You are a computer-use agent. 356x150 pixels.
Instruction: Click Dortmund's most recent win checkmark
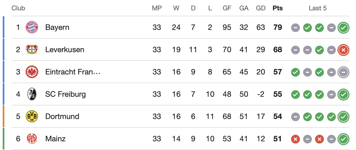[x=343, y=117]
